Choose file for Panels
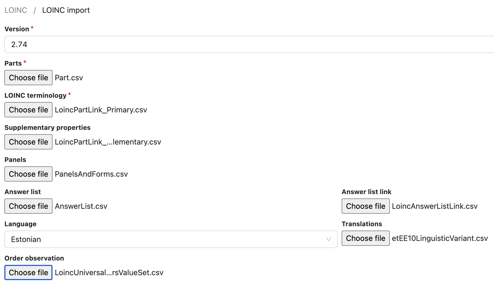This screenshot has width=494, height=288. [28, 174]
